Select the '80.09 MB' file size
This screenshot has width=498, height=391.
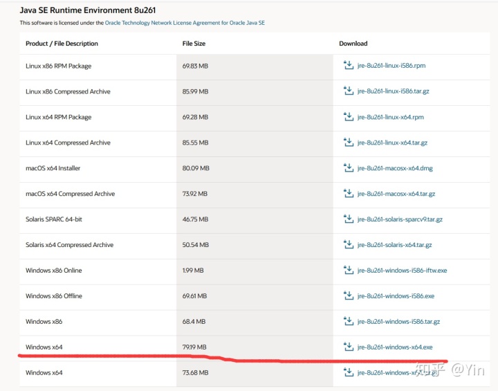196,168
